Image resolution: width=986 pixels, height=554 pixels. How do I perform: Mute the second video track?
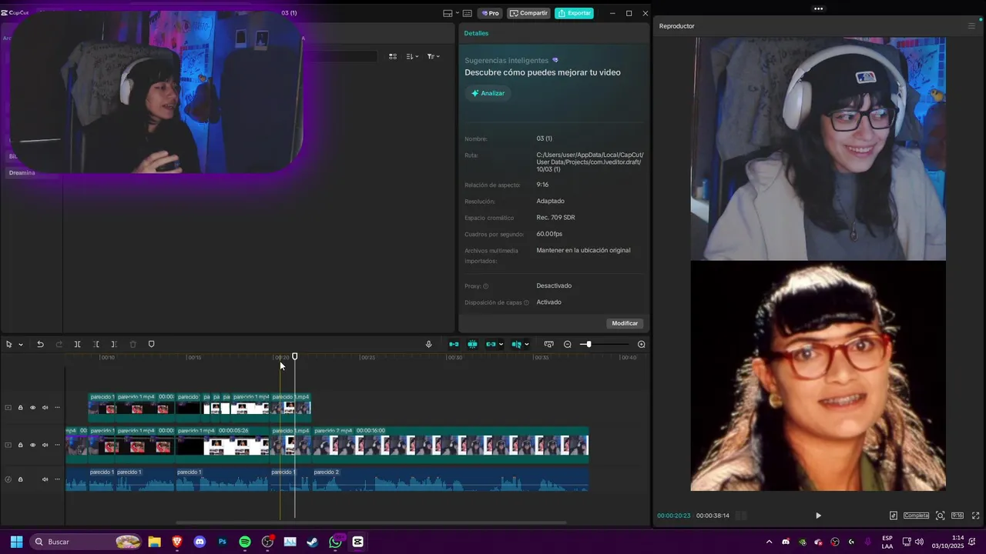[45, 445]
